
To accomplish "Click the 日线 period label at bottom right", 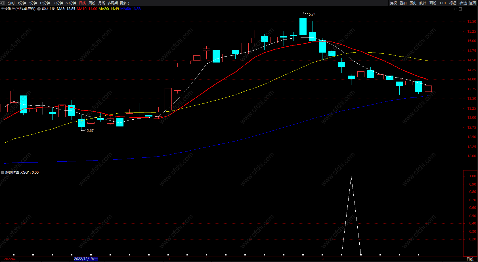I will 470,259.
